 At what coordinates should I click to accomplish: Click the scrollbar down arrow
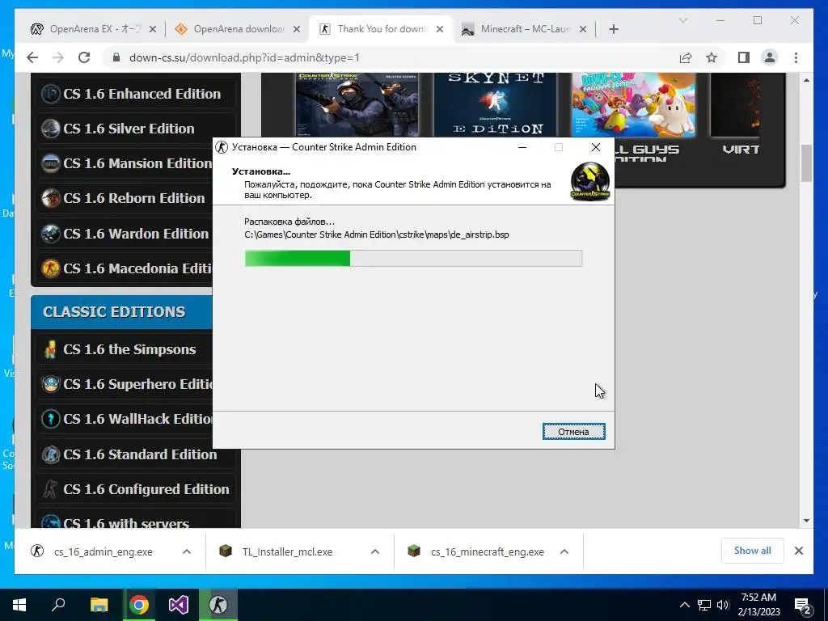pos(806,521)
